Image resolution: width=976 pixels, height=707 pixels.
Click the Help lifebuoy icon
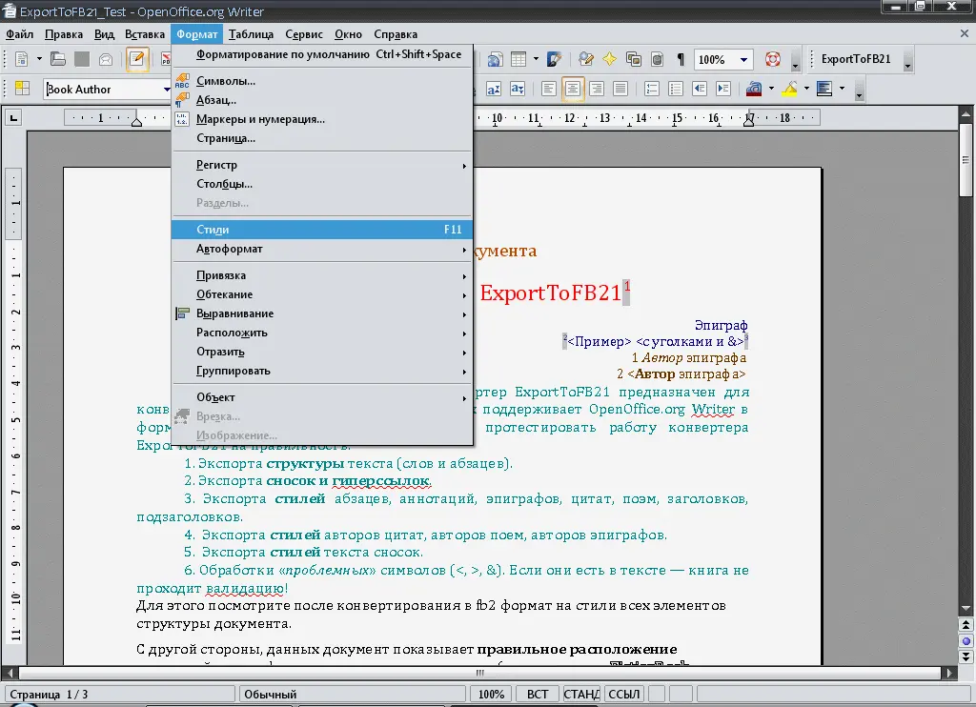(772, 59)
